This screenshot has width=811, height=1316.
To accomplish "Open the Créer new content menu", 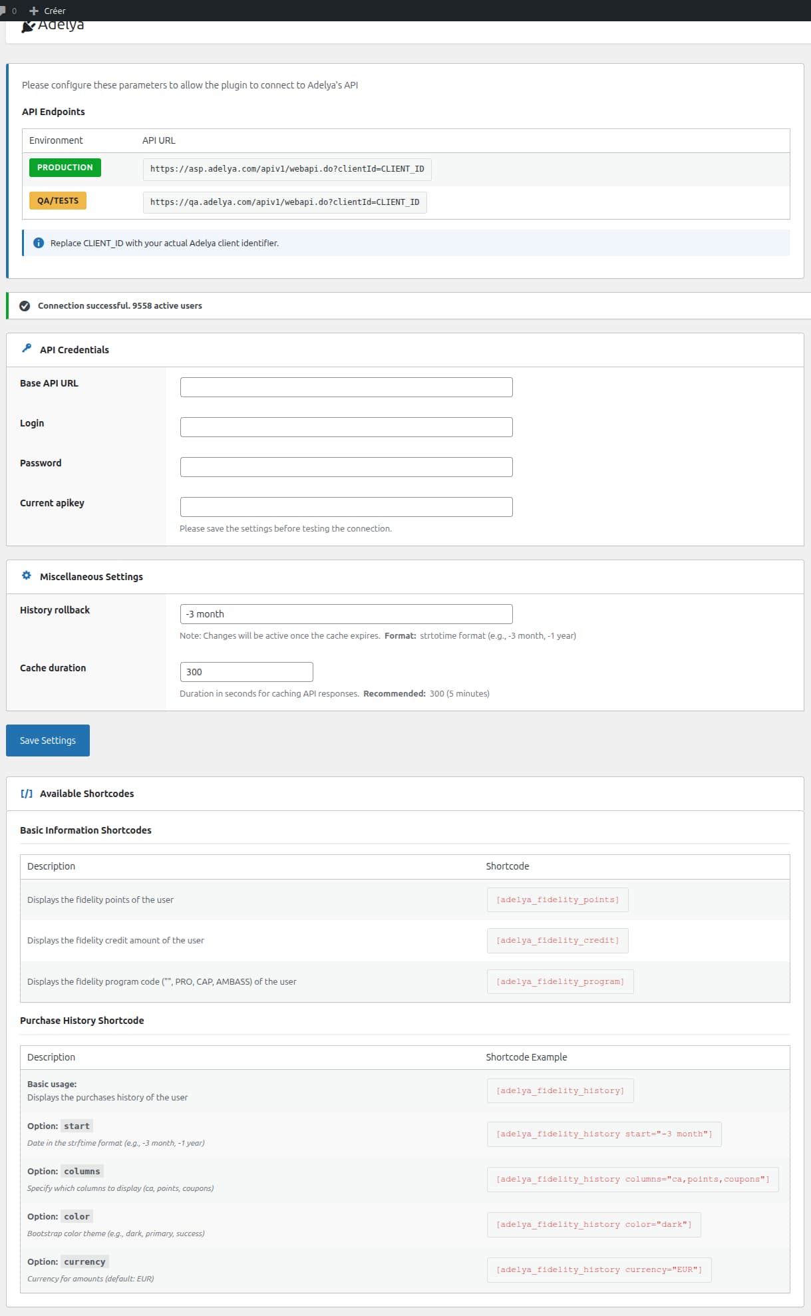I will (47, 11).
